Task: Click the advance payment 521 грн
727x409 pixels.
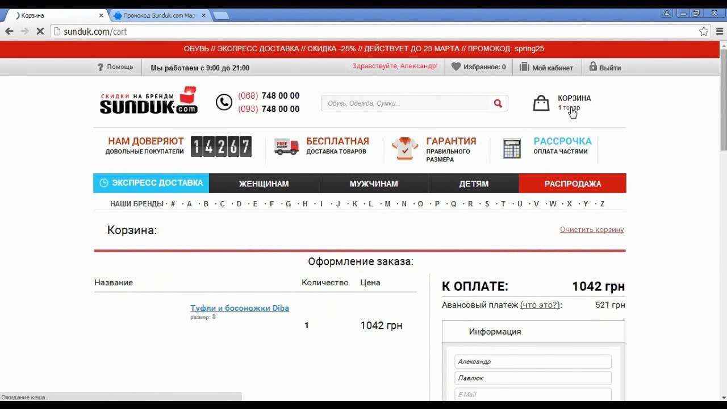Action: 610,305
